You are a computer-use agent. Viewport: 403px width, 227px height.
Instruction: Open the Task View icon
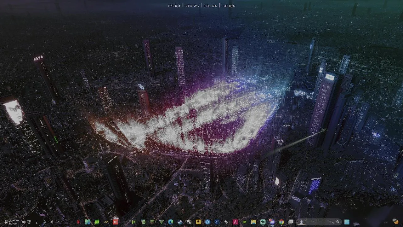(x=291, y=222)
